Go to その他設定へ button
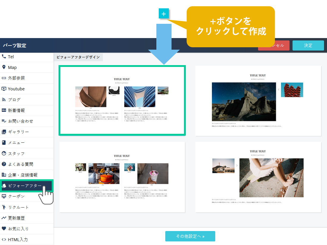This screenshot has width=327, height=245. tap(190, 236)
